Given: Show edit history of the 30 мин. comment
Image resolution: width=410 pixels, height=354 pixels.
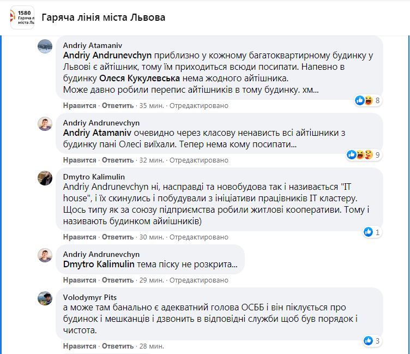Looking at the screenshot, I should coord(199,237).
